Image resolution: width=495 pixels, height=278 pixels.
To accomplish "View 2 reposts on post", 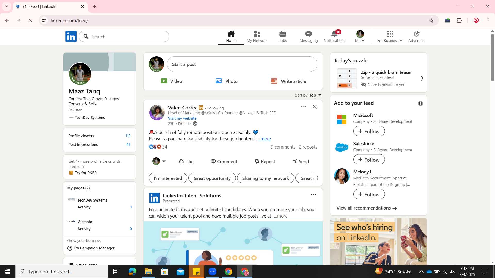I will point(308,147).
